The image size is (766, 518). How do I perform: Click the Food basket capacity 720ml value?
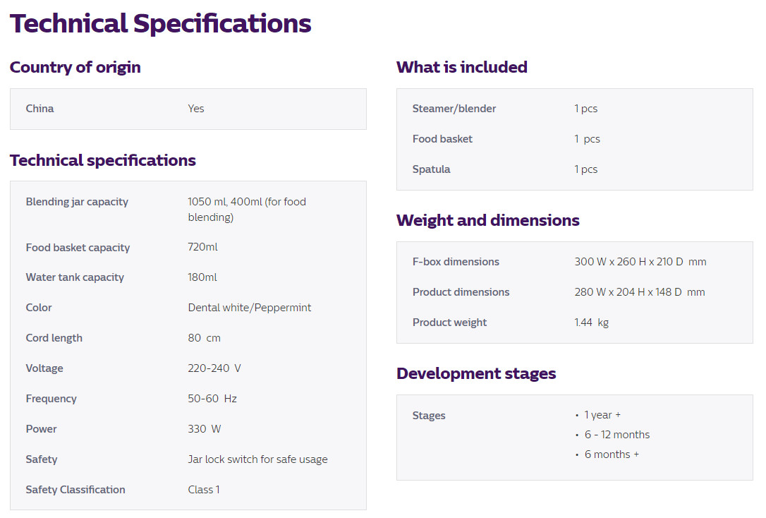(x=202, y=247)
